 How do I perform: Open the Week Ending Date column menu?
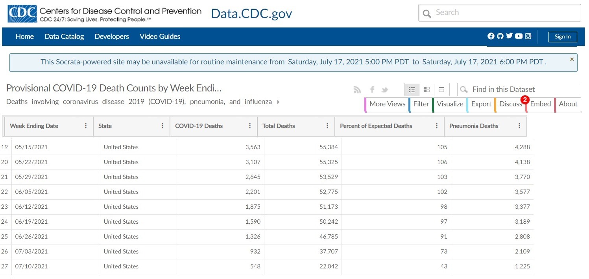86,126
